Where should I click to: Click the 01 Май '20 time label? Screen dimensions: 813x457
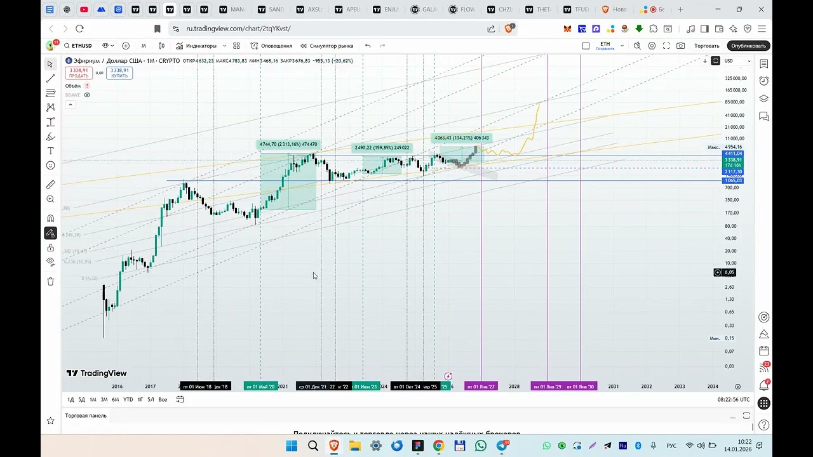coord(260,387)
